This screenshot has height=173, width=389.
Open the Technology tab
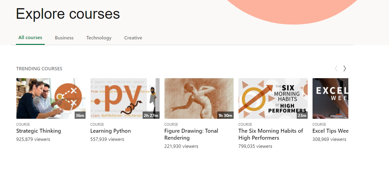99,38
